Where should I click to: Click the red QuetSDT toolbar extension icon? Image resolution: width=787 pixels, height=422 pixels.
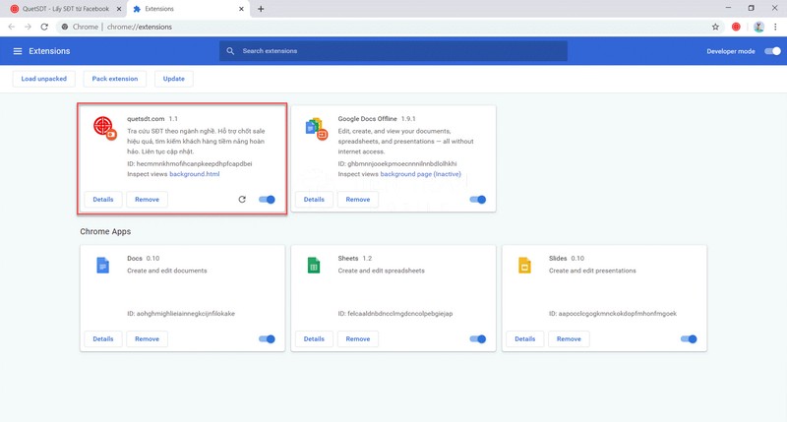coord(735,27)
